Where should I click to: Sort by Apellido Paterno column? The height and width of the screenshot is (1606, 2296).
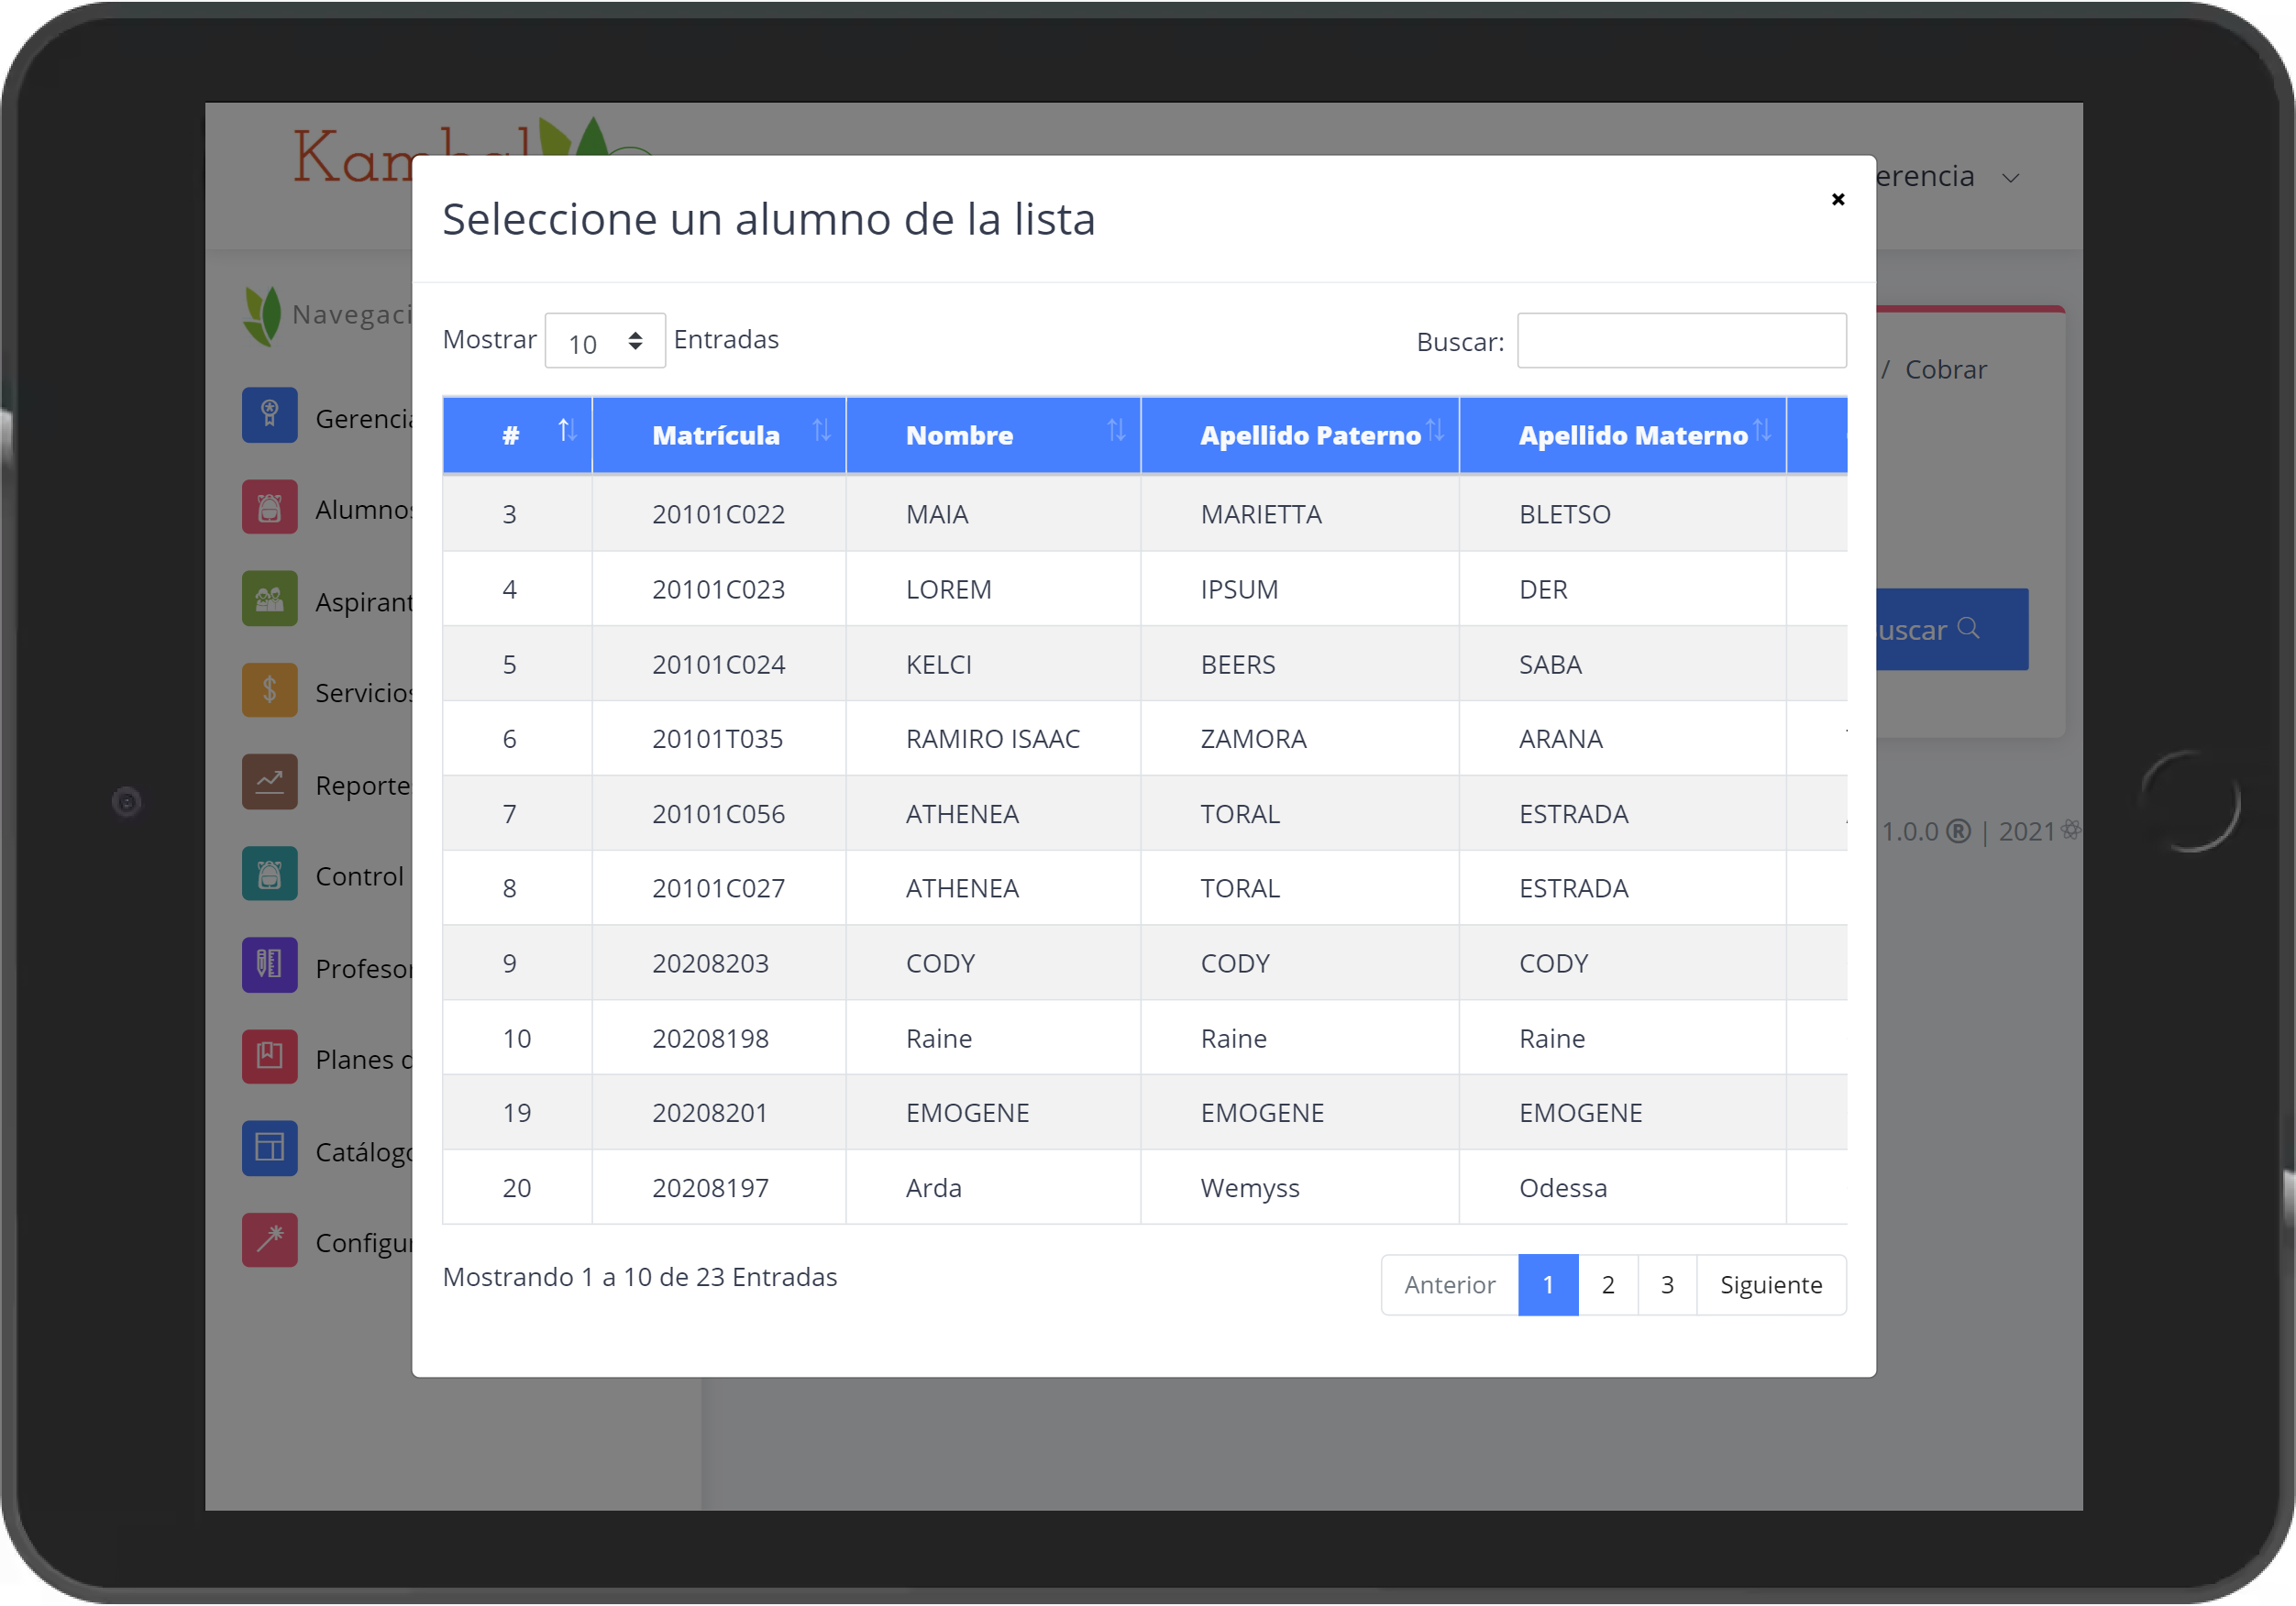pyautogui.click(x=1300, y=435)
